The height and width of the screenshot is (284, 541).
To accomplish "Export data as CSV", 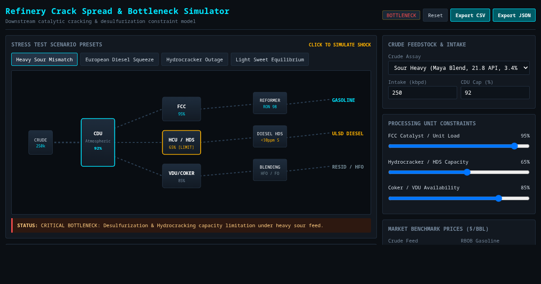I will point(470,15).
